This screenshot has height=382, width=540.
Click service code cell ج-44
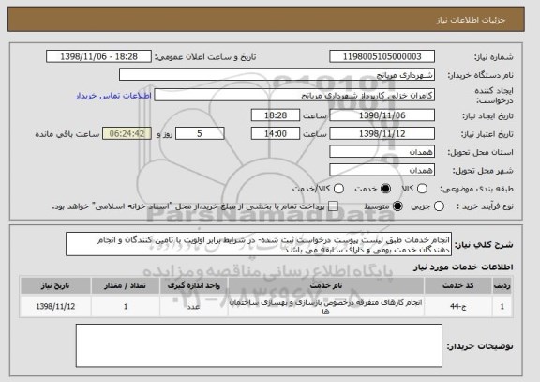click(x=458, y=306)
